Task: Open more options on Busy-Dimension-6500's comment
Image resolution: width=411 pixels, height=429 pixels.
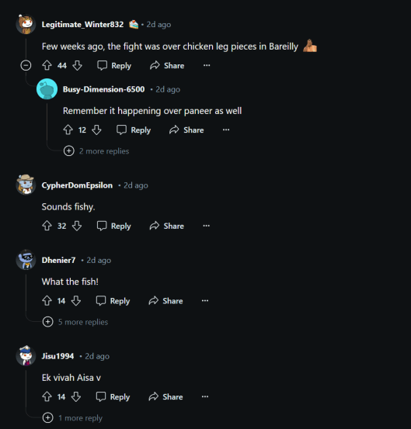Action: [226, 130]
